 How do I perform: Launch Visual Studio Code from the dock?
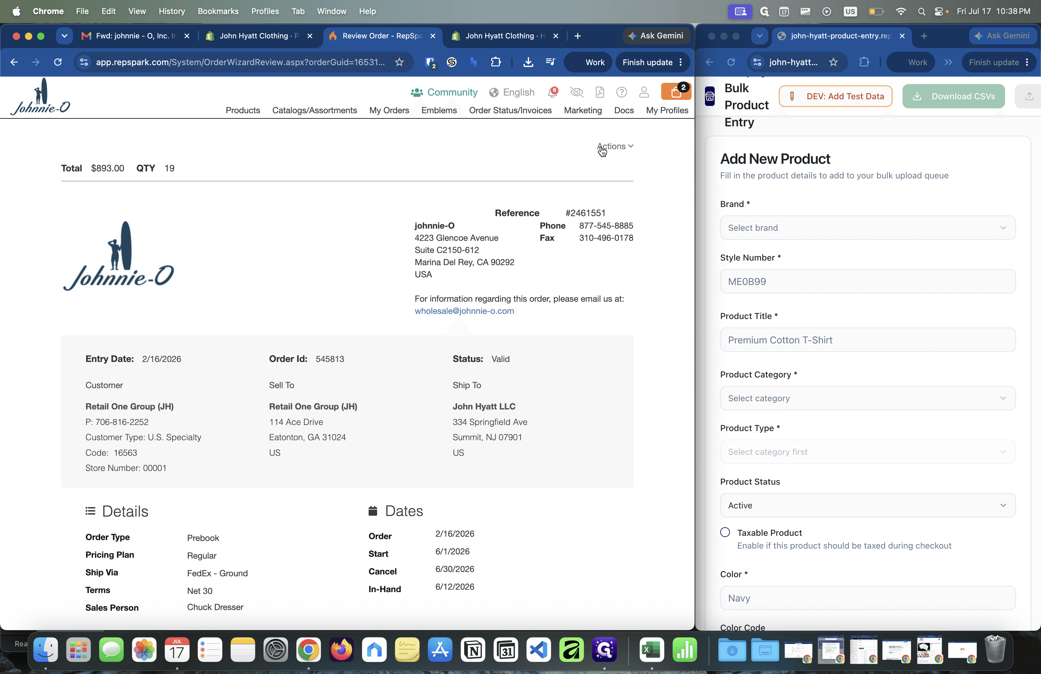(x=538, y=650)
